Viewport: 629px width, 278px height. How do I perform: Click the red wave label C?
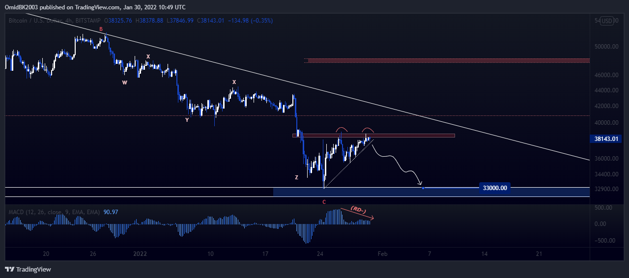pos(324,202)
